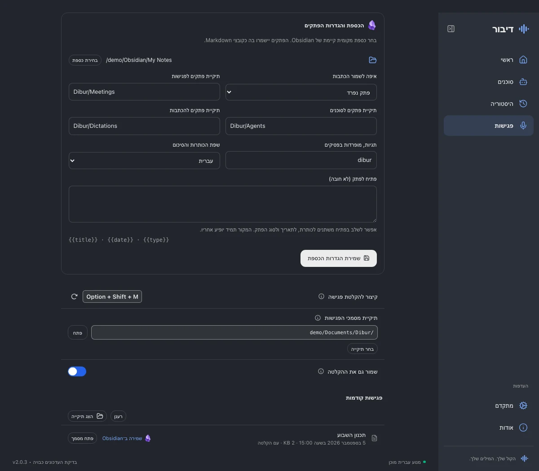This screenshot has width=539, height=471.
Task: Show info for שמור גם את ההקלטה
Action: pos(321,371)
